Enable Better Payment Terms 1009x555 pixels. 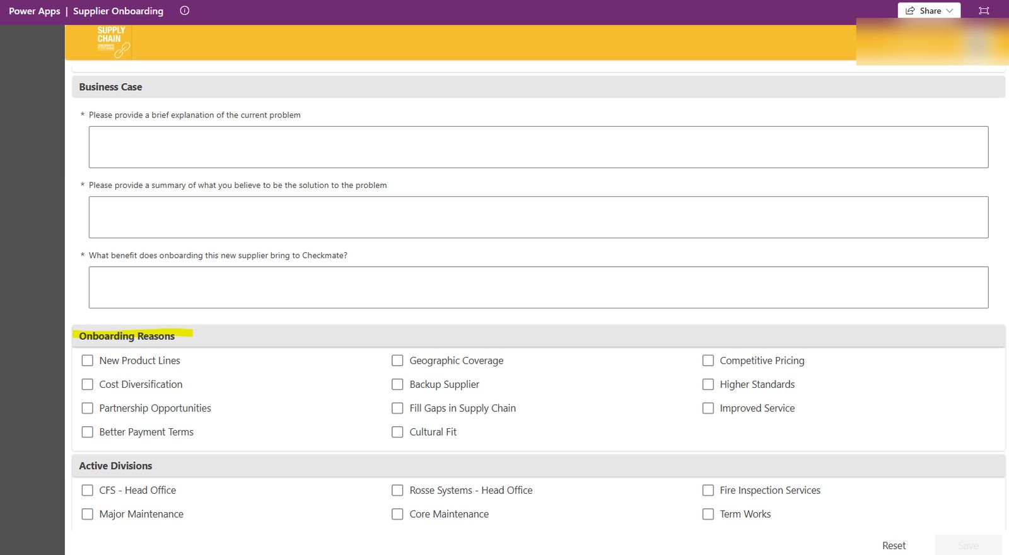click(88, 432)
